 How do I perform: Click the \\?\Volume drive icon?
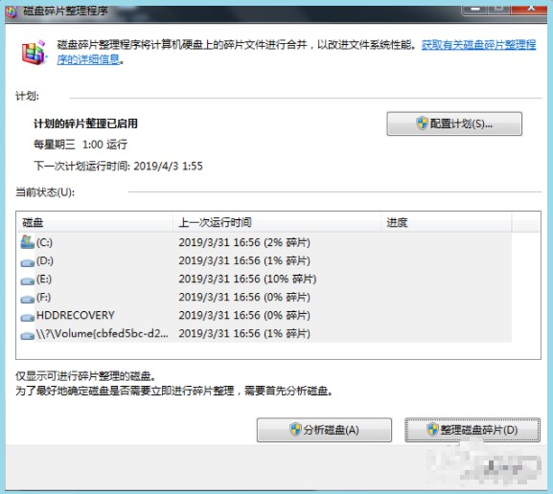pyautogui.click(x=27, y=335)
